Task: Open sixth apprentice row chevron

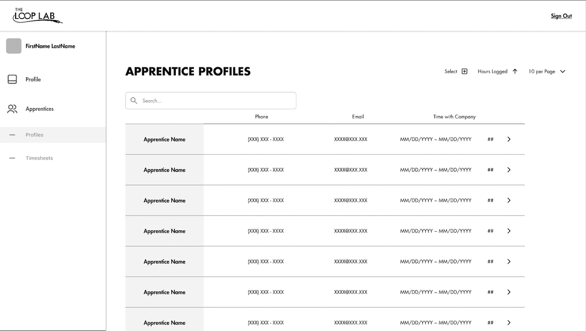Action: point(509,292)
